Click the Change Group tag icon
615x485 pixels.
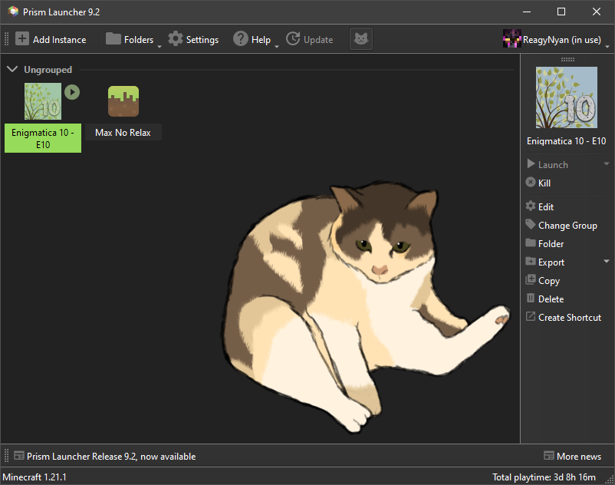[x=531, y=224]
